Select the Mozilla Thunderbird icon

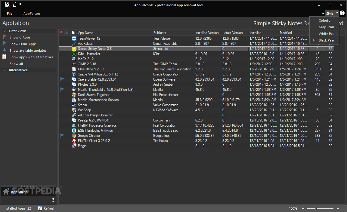74,90
